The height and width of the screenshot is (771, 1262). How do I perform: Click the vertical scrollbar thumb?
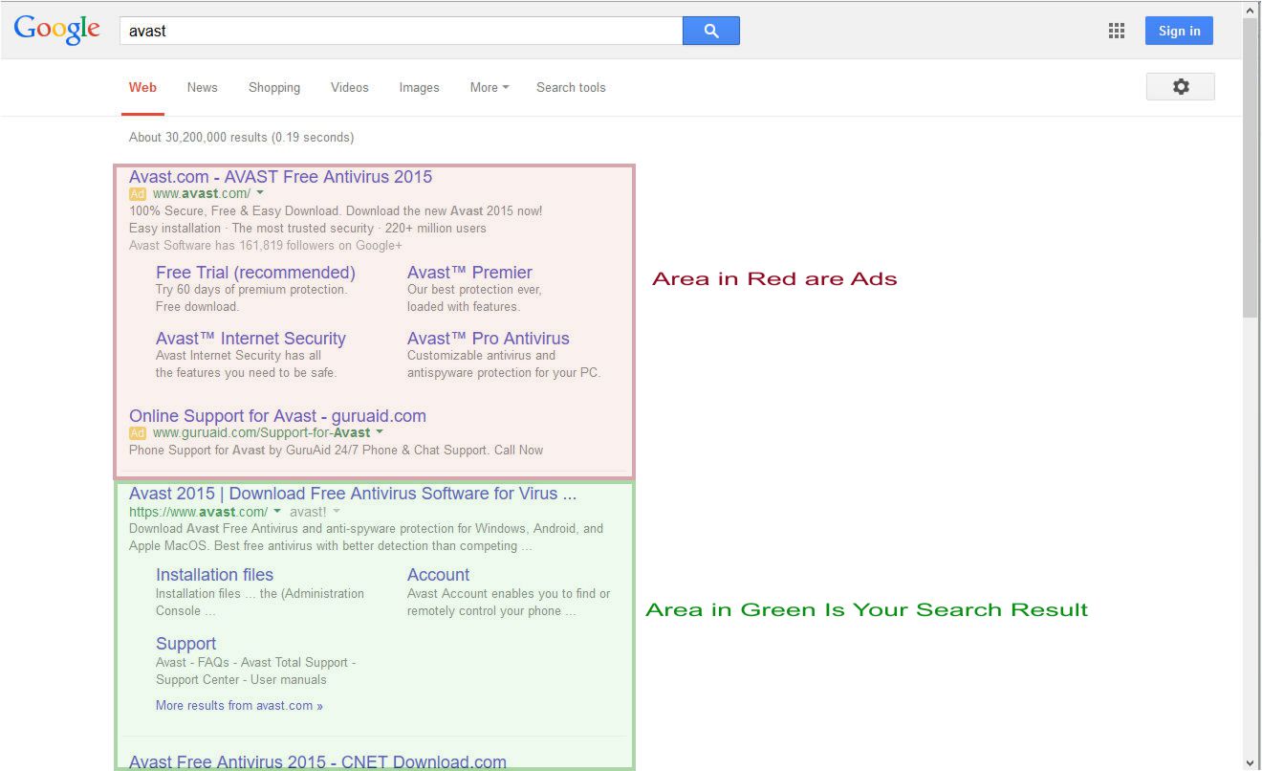pyautogui.click(x=1251, y=167)
